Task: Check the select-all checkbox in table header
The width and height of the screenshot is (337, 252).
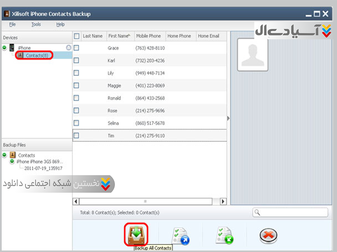Action: 76,36
